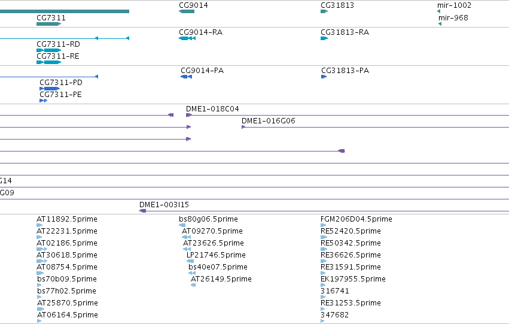The image size is (509, 324).
Task: Select the CG31813-PA protein glyph
Action: (324, 77)
